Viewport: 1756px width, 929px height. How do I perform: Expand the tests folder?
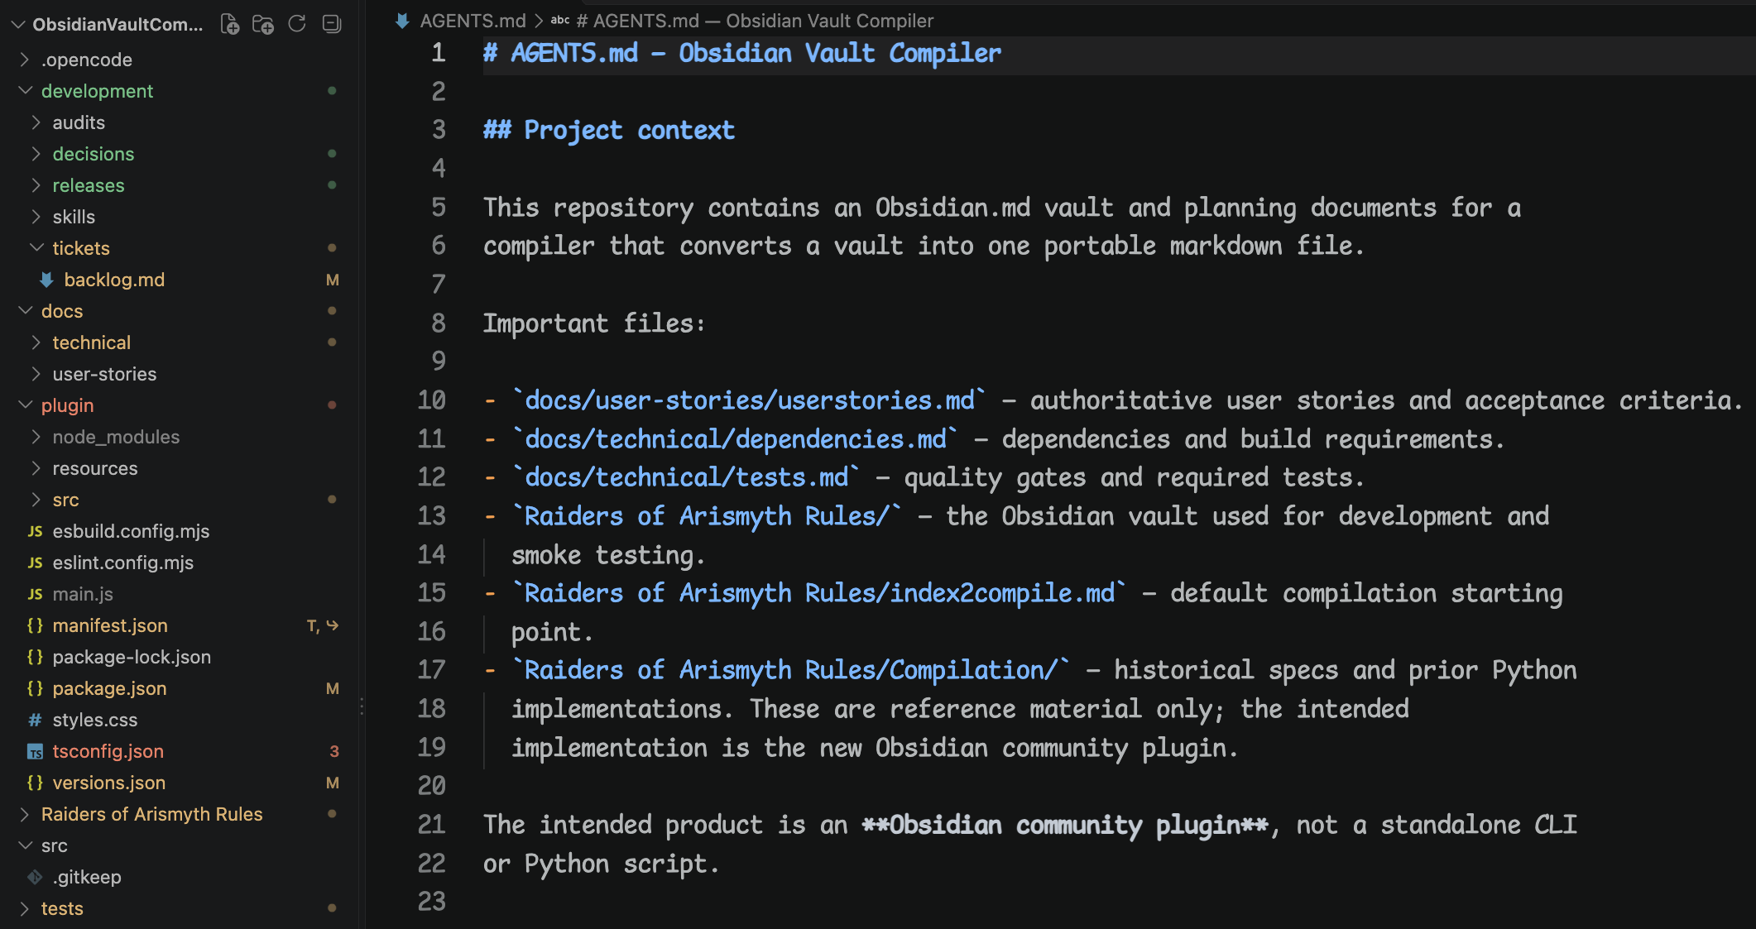coord(25,908)
